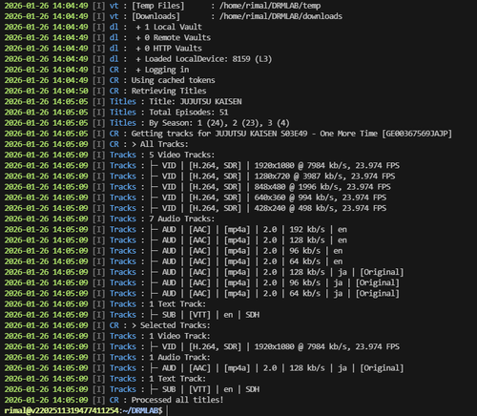The image size is (477, 416).
Task: Click the 96 kb/s ja [Original] track
Action: coord(275,282)
